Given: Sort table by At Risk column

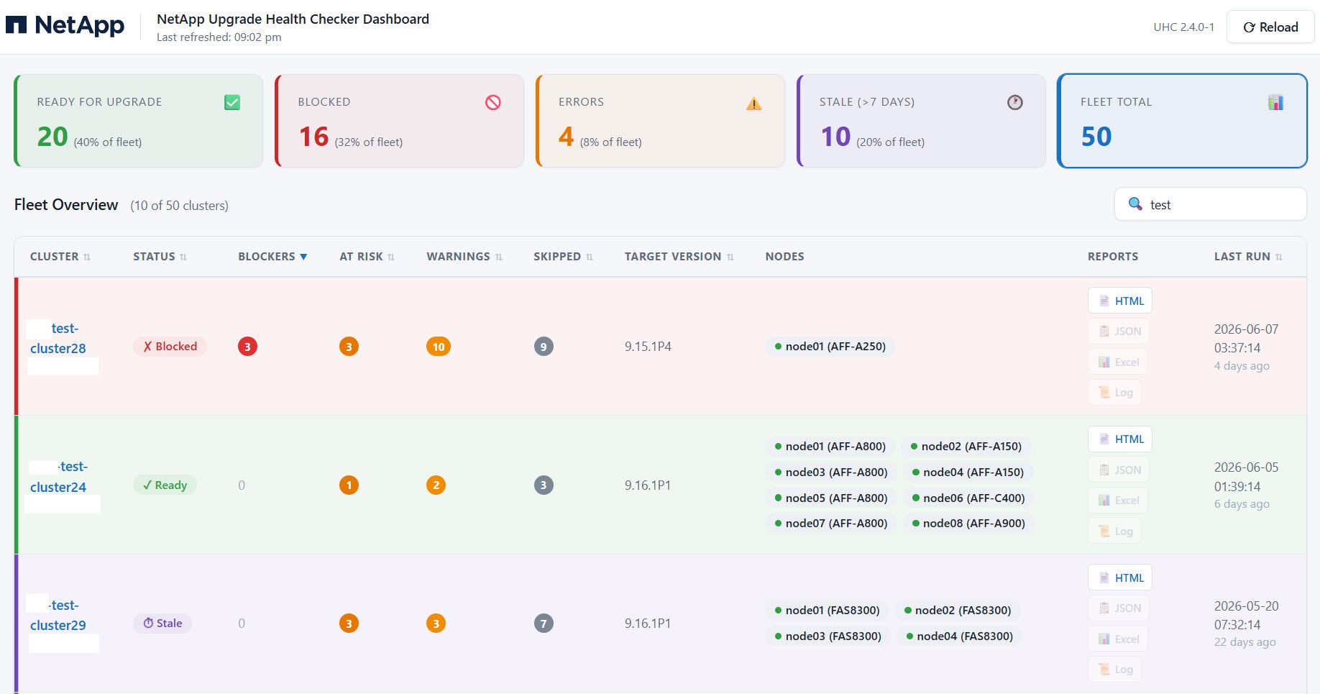Looking at the screenshot, I should (367, 257).
